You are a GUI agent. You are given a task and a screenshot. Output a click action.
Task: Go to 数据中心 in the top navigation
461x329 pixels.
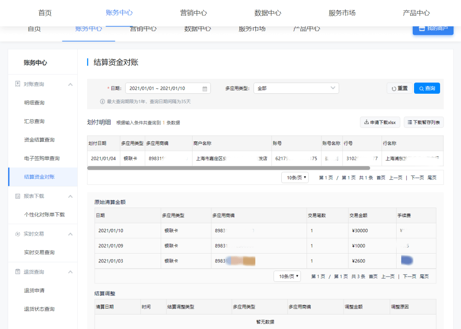(268, 13)
